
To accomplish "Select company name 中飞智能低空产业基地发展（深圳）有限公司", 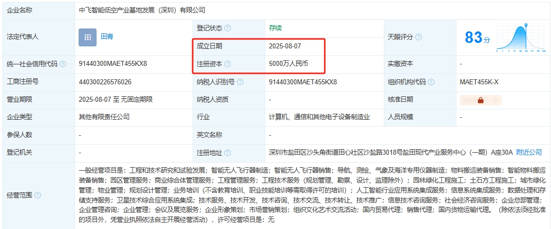I will tap(142, 10).
